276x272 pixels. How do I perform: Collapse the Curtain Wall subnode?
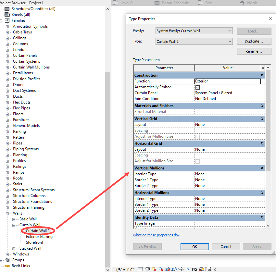click(14, 225)
